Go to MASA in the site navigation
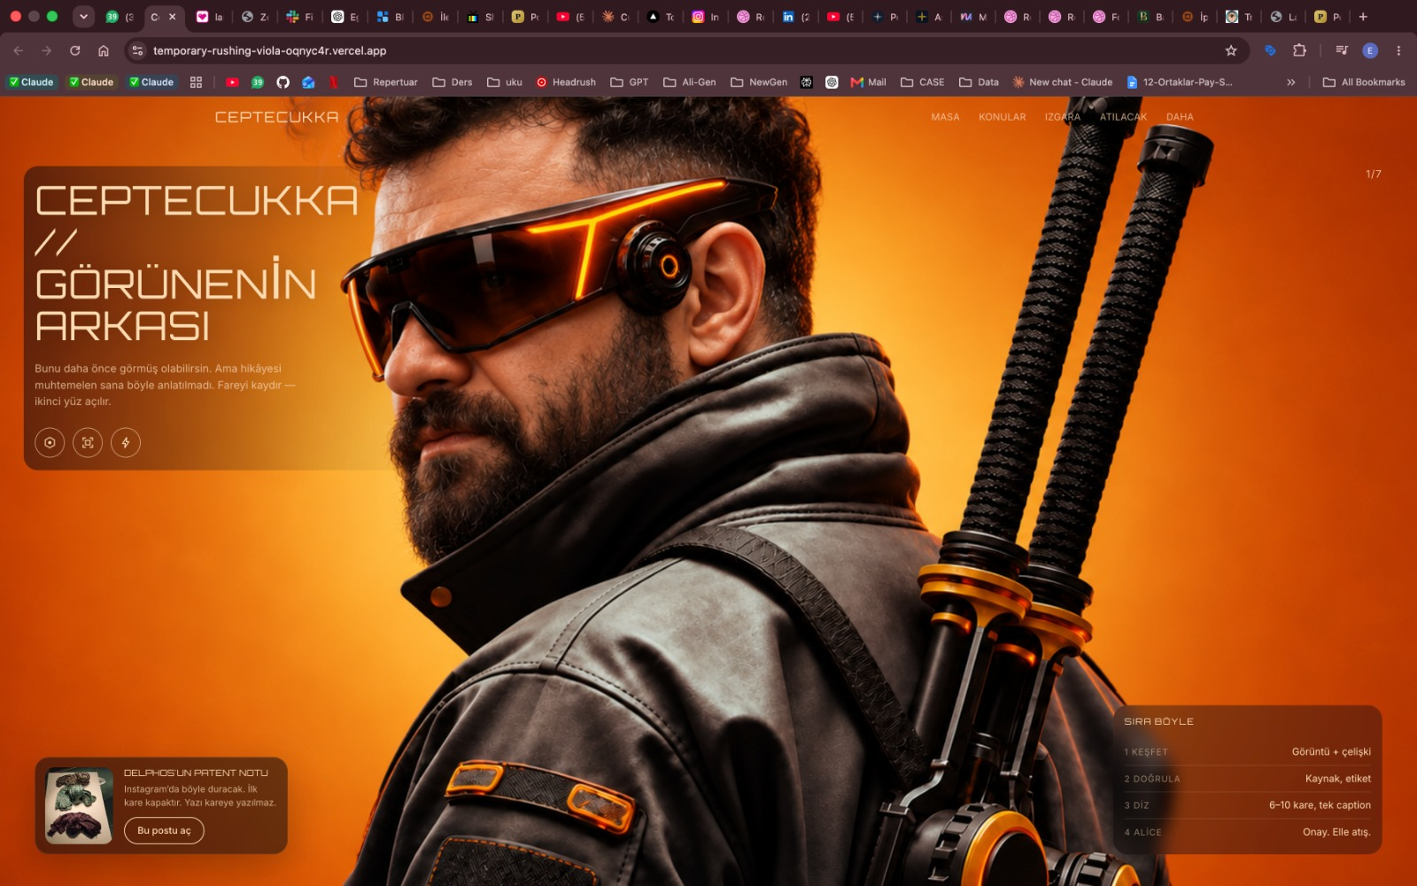This screenshot has width=1417, height=886. click(x=945, y=117)
